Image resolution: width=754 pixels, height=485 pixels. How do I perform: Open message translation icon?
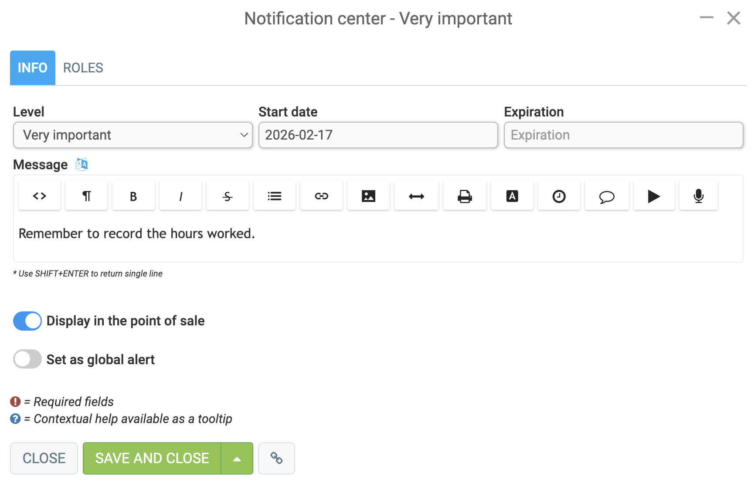point(82,164)
